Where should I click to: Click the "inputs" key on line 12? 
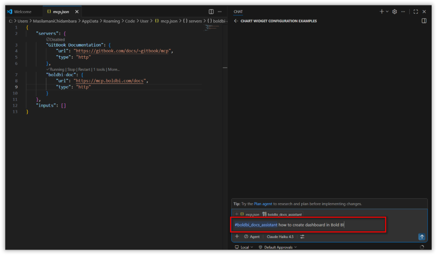tap(46, 105)
